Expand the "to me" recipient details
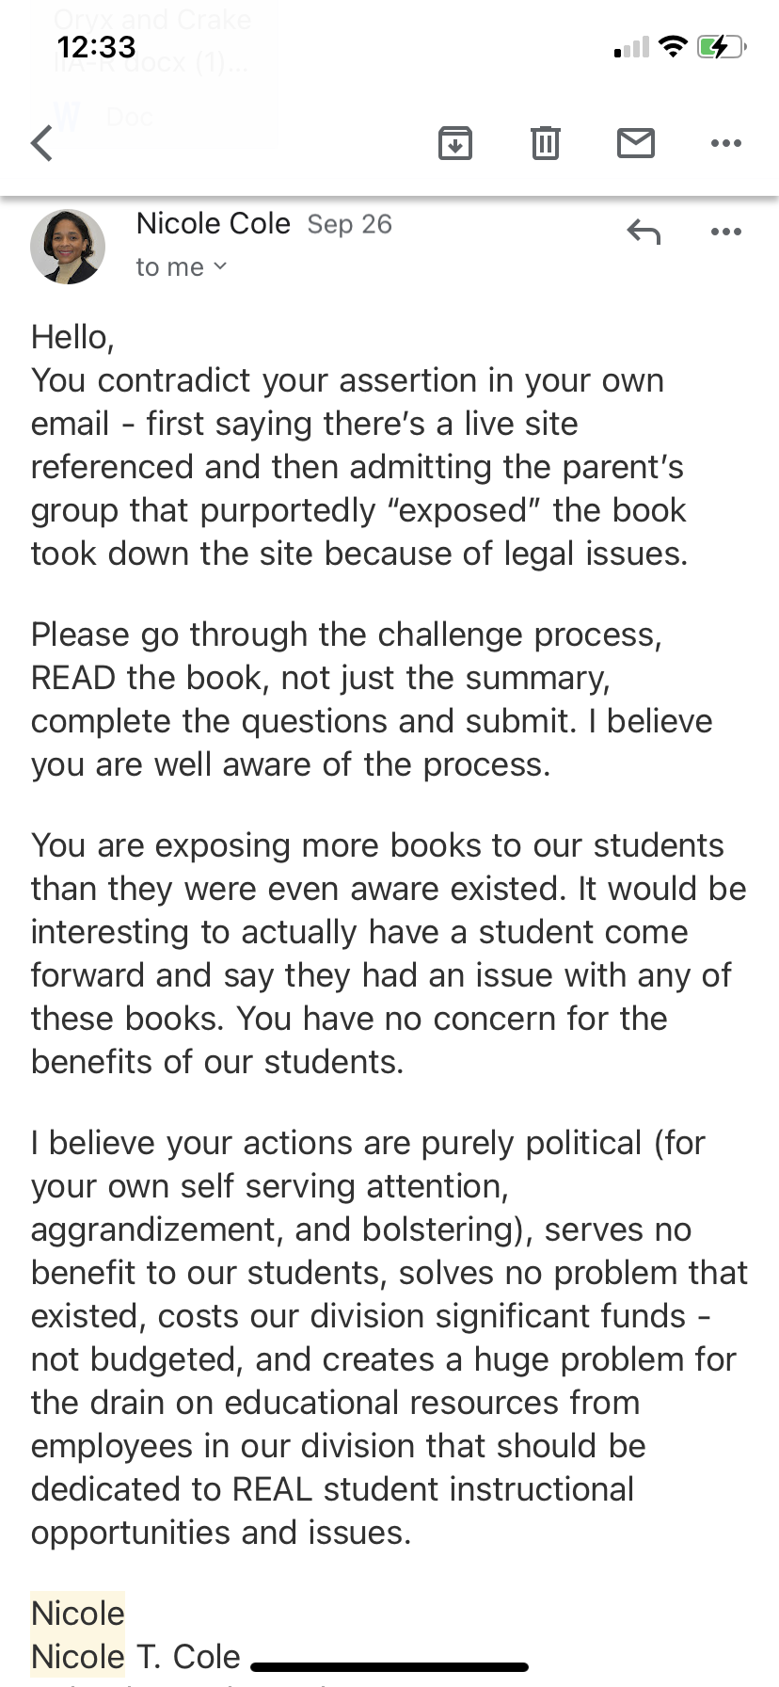Viewport: 779px width, 1687px height. 182,267
